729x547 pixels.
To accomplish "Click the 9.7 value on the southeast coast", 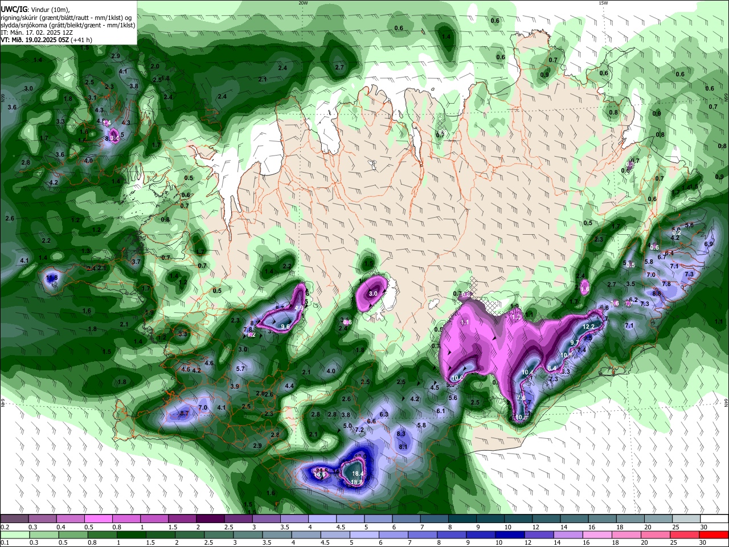I will pyautogui.click(x=575, y=342).
